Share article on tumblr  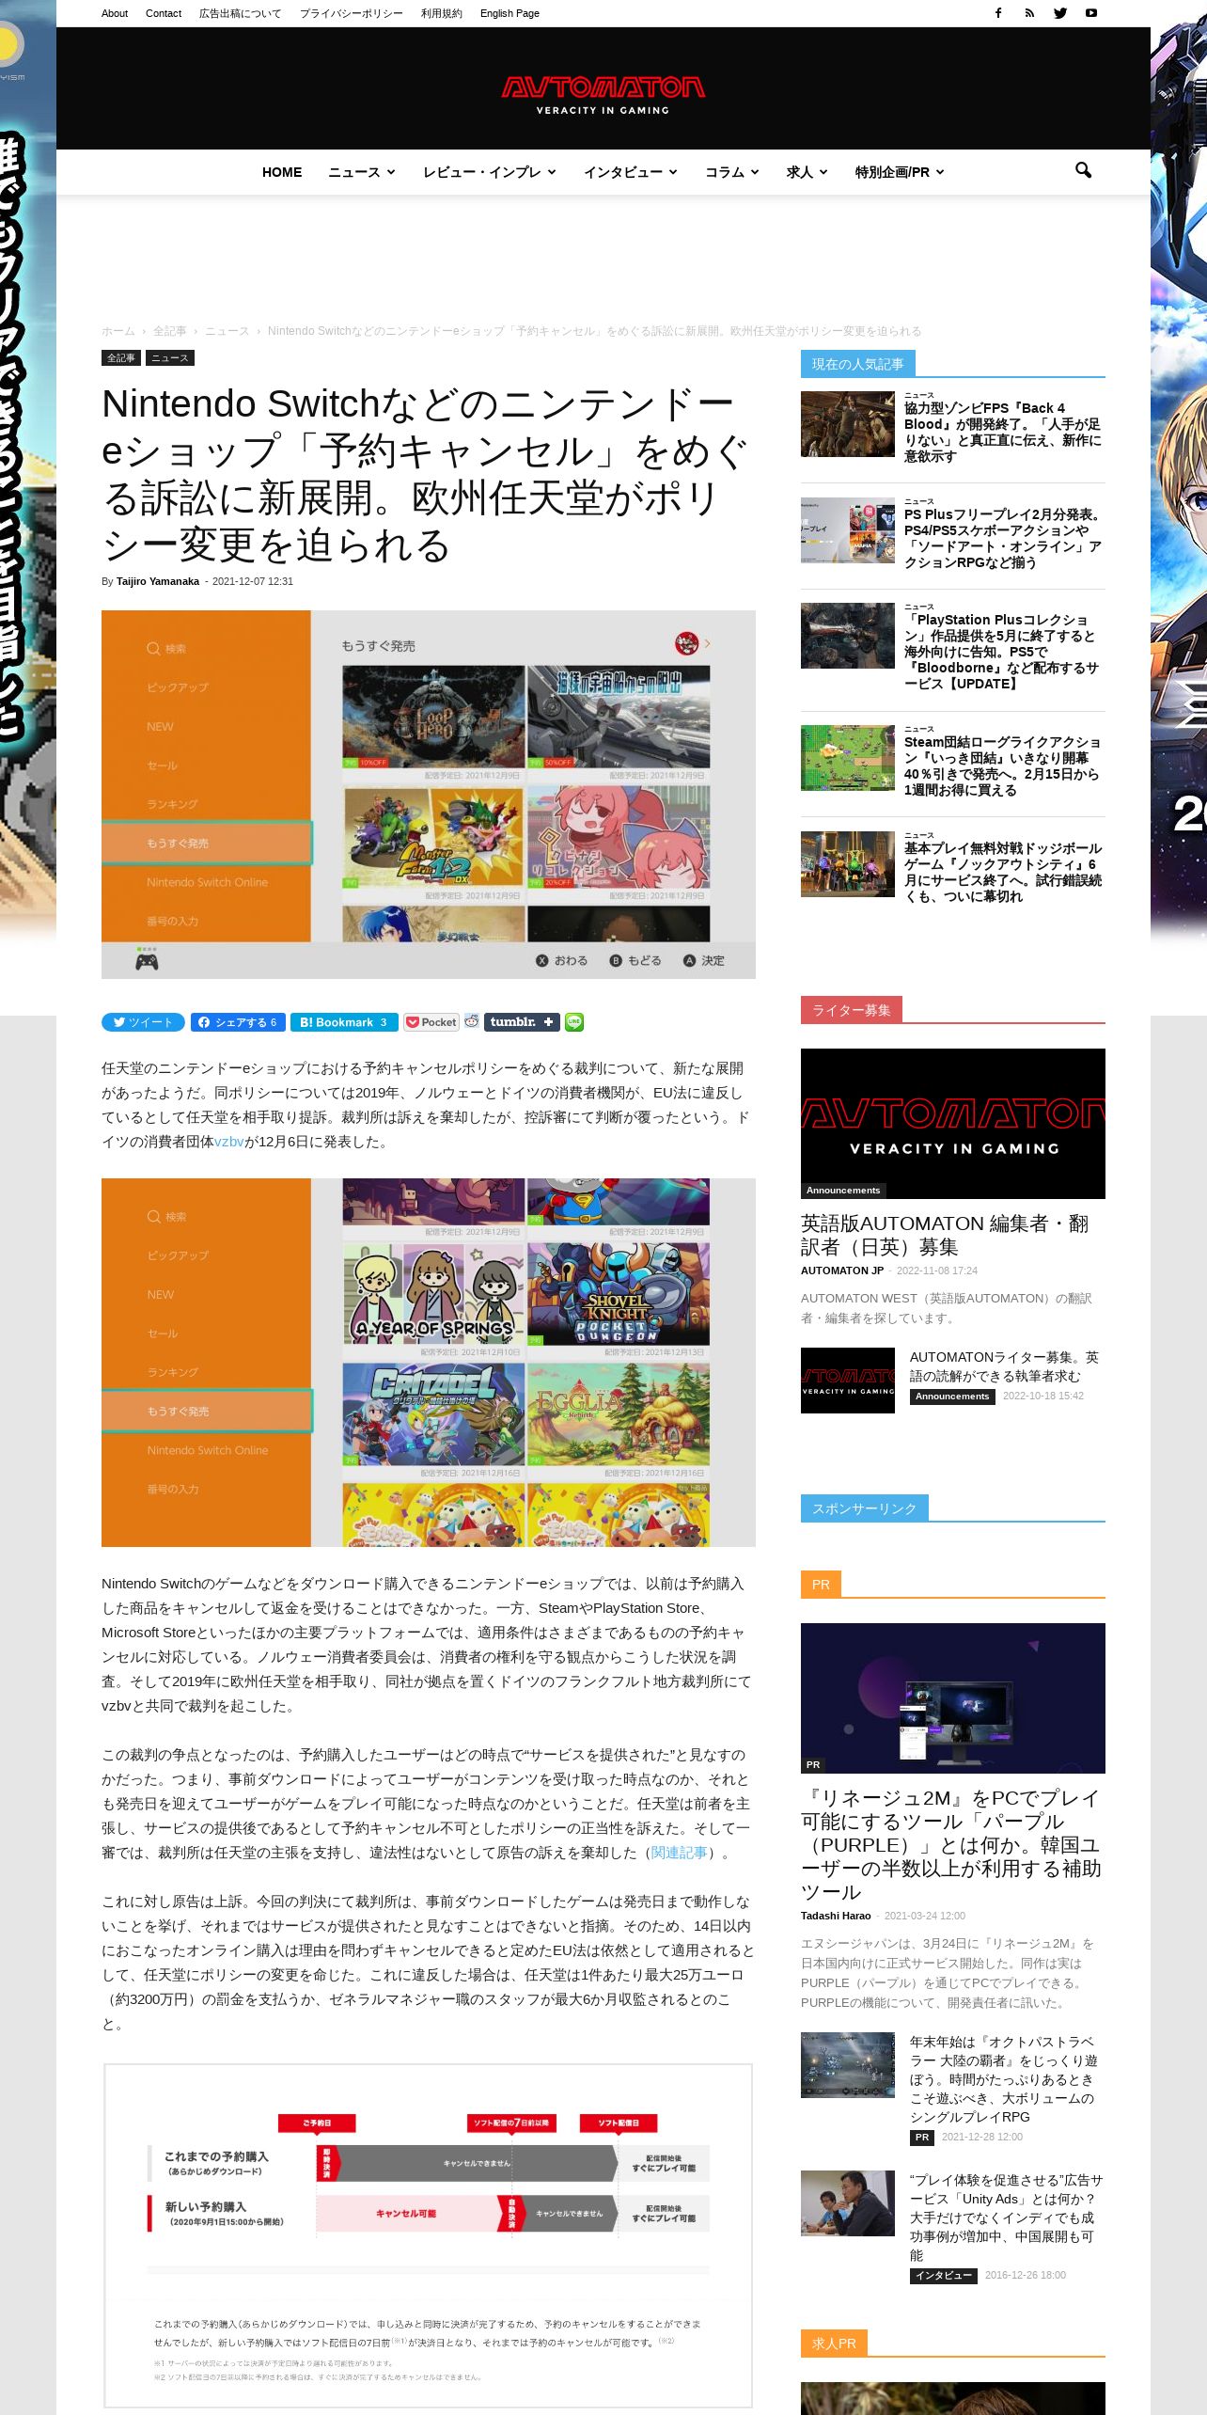point(522,1022)
